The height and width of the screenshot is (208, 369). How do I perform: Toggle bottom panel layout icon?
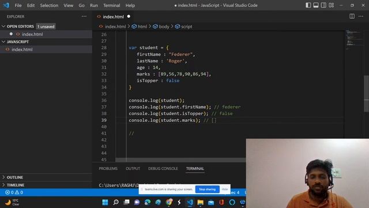click(316, 5)
